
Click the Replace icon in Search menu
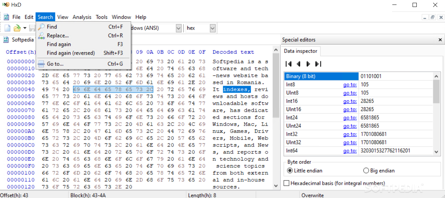(x=42, y=35)
